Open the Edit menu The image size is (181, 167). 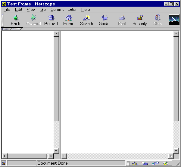coord(18,10)
